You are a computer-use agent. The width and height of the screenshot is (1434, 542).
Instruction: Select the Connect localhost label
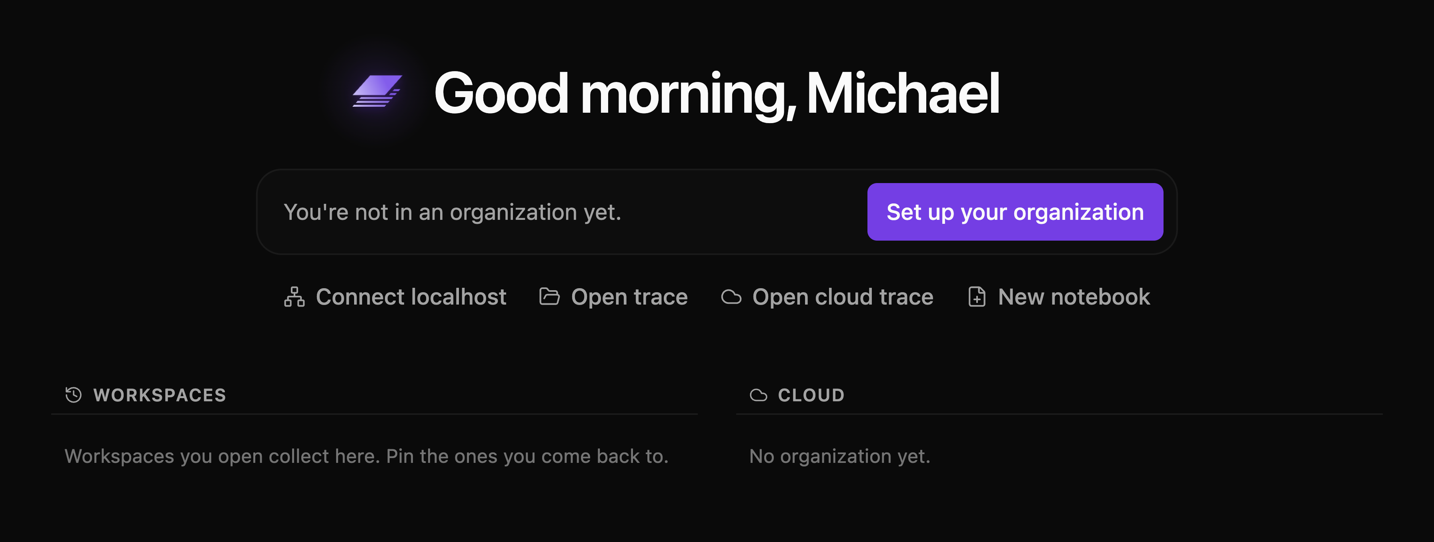(411, 297)
